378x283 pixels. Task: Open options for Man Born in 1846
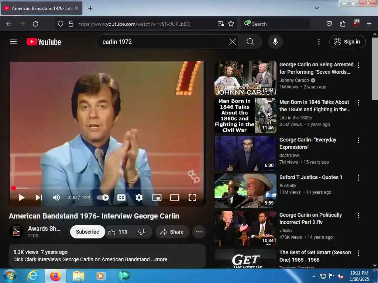pyautogui.click(x=358, y=103)
